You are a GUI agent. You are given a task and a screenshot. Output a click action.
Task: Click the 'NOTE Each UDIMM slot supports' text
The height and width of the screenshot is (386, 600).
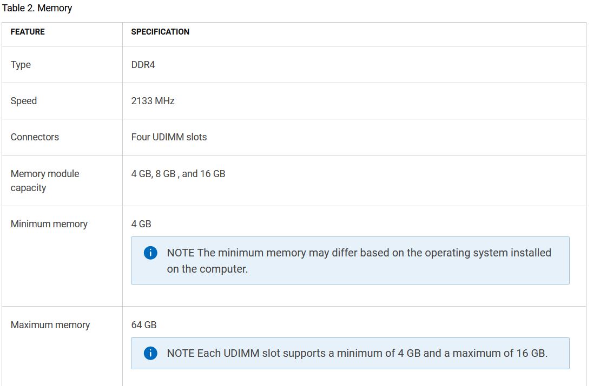[357, 354]
